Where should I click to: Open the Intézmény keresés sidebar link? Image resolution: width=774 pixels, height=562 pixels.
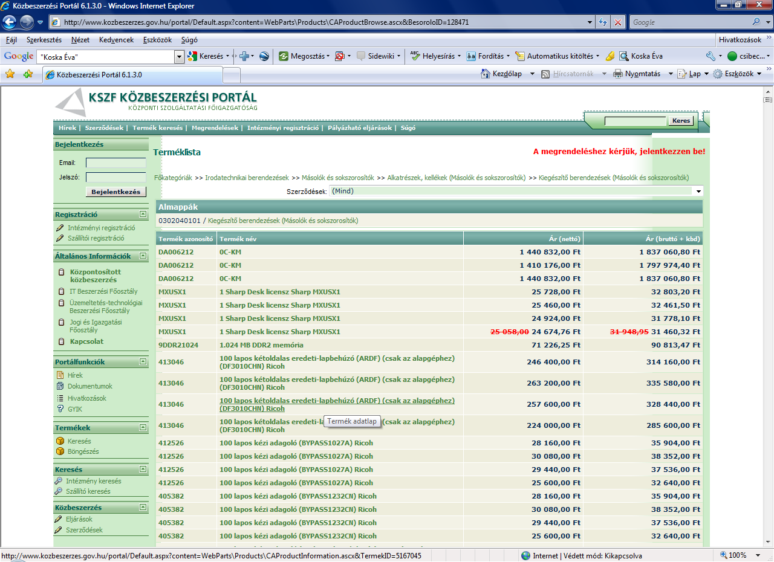pos(94,481)
